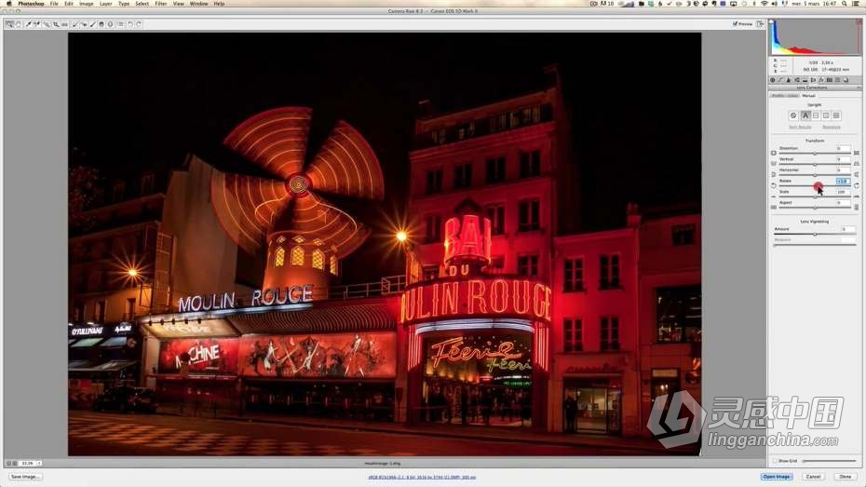Screen dimensions: 866x487
Task: Open the Basic panel icon
Action: [x=773, y=79]
